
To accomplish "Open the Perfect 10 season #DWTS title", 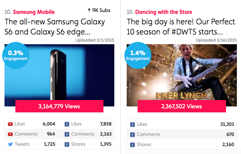I will [x=181, y=27].
